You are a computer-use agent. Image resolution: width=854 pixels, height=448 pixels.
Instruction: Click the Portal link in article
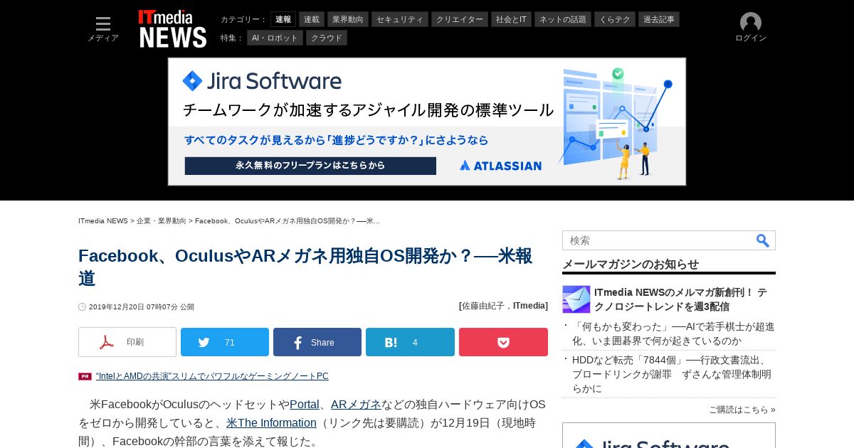pos(305,405)
